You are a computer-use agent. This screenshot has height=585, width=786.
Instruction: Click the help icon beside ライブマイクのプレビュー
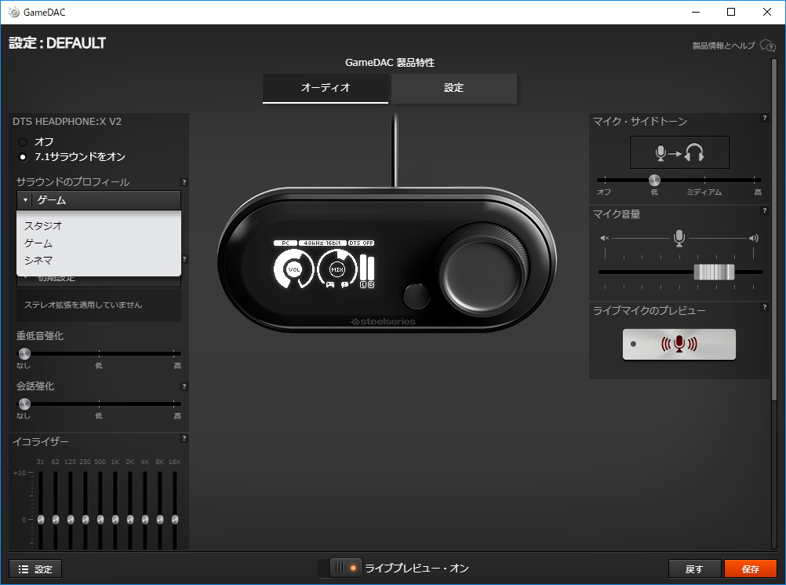coord(765,307)
